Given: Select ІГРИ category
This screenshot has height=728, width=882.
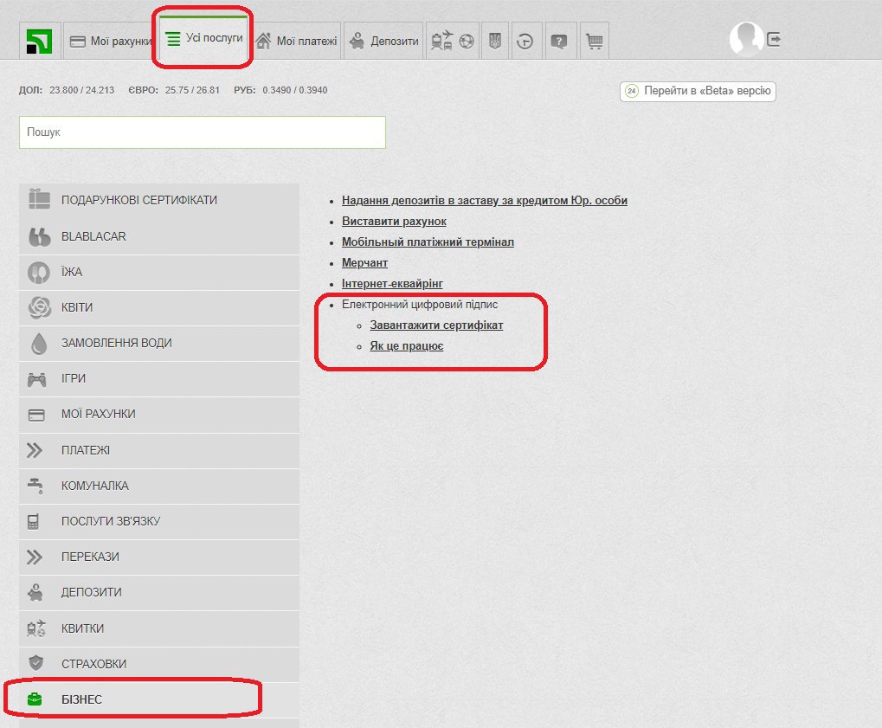Looking at the screenshot, I should pos(159,378).
